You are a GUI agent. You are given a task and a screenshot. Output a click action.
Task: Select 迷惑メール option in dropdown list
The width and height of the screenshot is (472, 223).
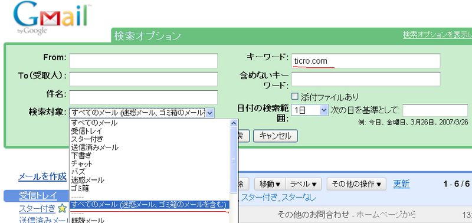(150, 181)
